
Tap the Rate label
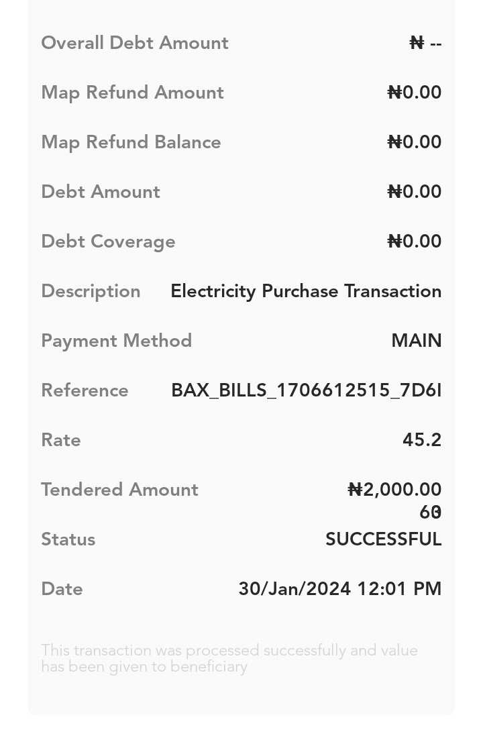pos(61,440)
